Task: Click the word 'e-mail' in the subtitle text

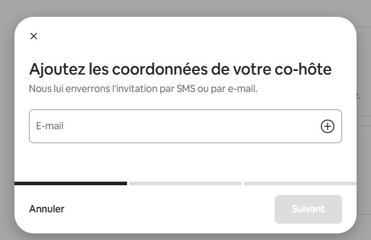Action: pos(242,89)
